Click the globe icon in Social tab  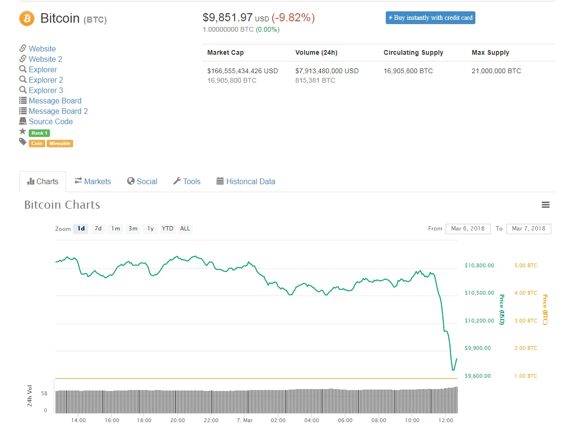point(131,181)
